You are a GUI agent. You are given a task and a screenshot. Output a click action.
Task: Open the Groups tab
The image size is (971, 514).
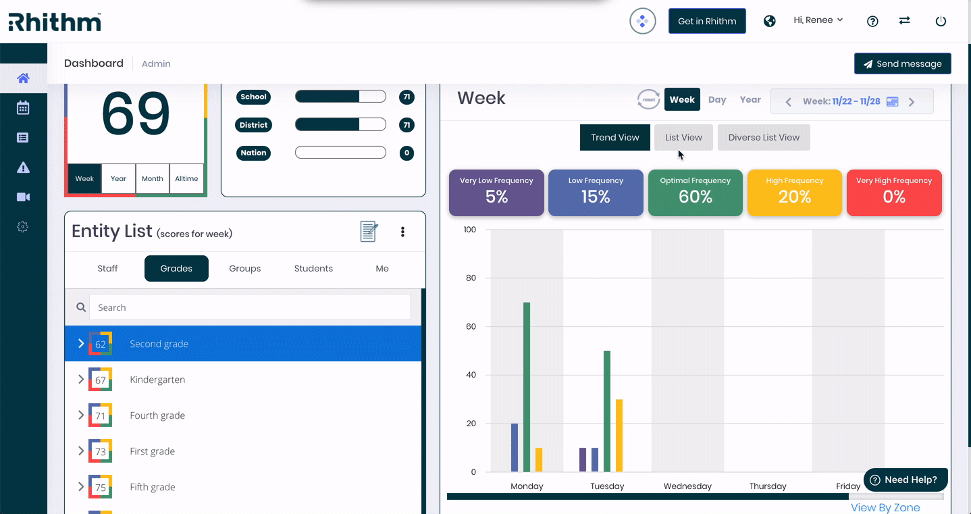(245, 268)
